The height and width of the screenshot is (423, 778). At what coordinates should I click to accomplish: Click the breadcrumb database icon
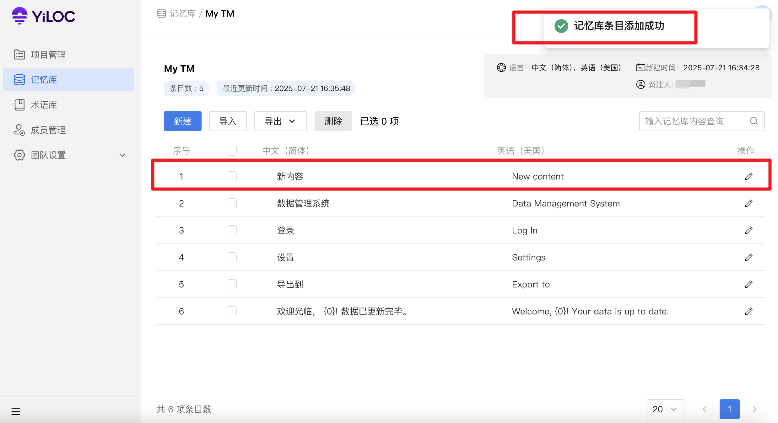[x=161, y=13]
